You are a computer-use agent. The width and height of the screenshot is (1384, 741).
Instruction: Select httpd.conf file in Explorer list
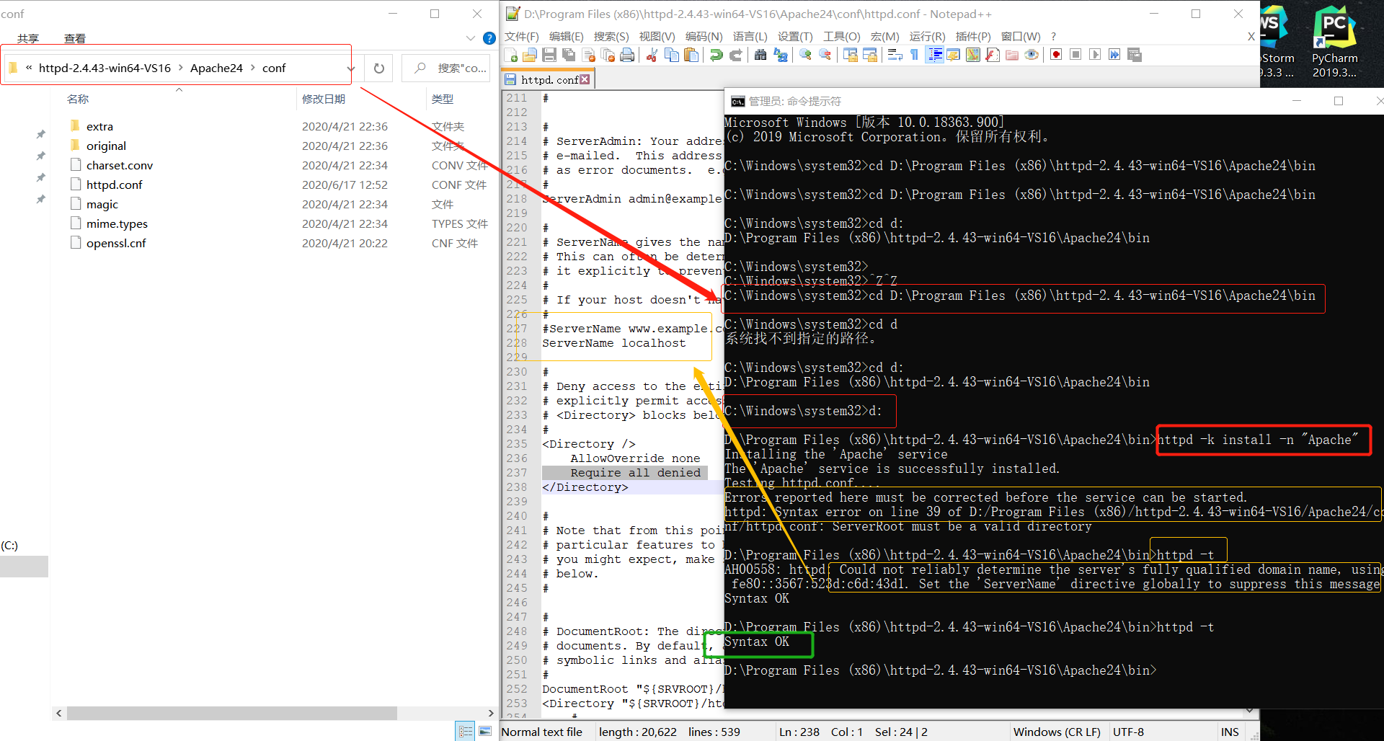pos(114,185)
